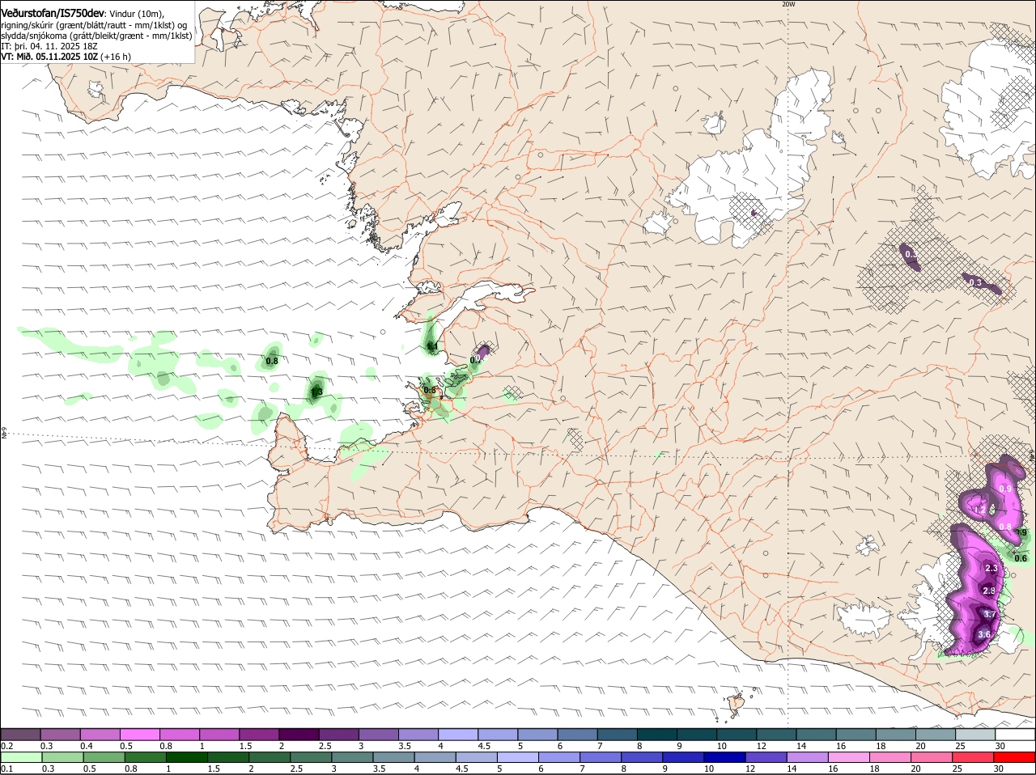
Task: Pick the upper scale's last swatch at 30
Action: 1015,734
